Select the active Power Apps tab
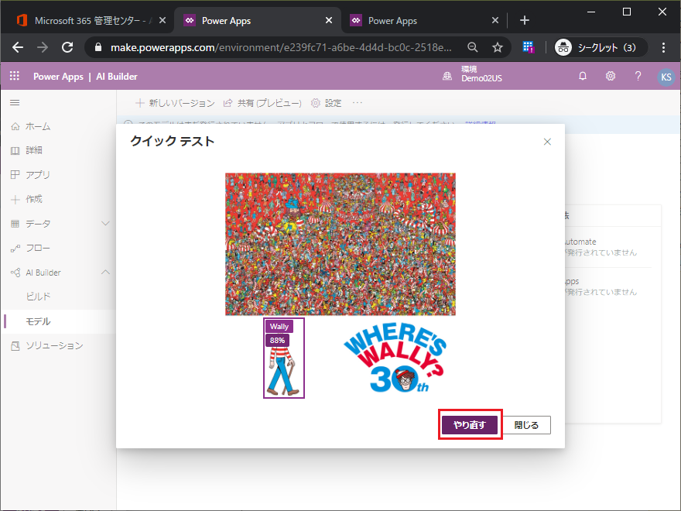Viewport: 681px width, 511px height. 256,20
